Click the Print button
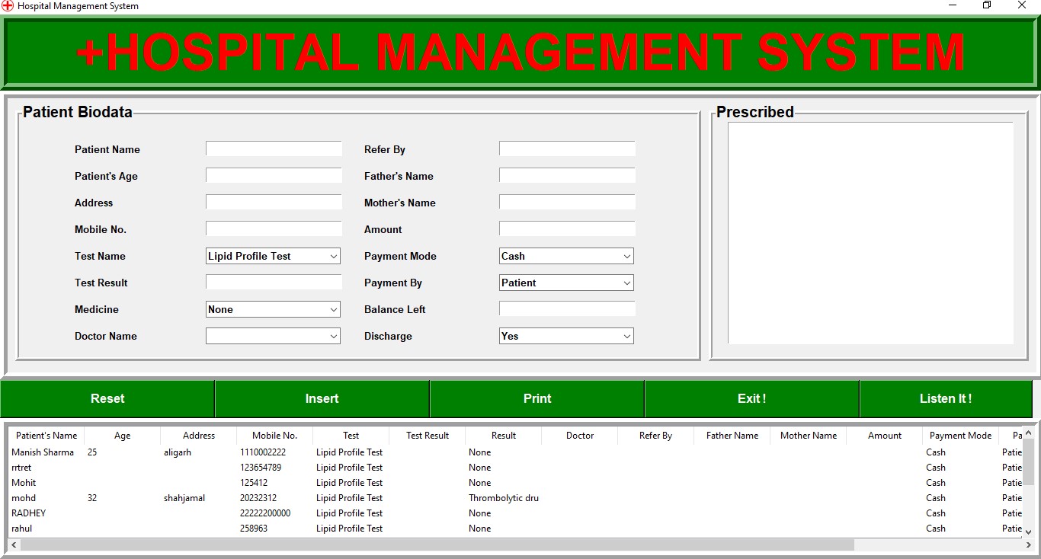The image size is (1041, 559). click(x=537, y=398)
